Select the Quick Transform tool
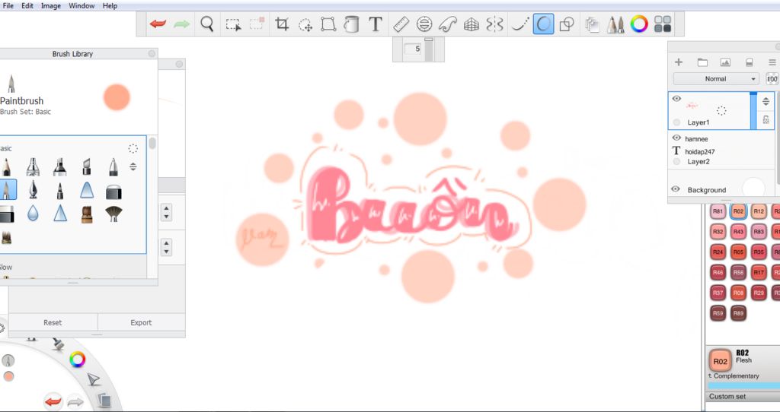The width and height of the screenshot is (780, 412). tap(305, 25)
